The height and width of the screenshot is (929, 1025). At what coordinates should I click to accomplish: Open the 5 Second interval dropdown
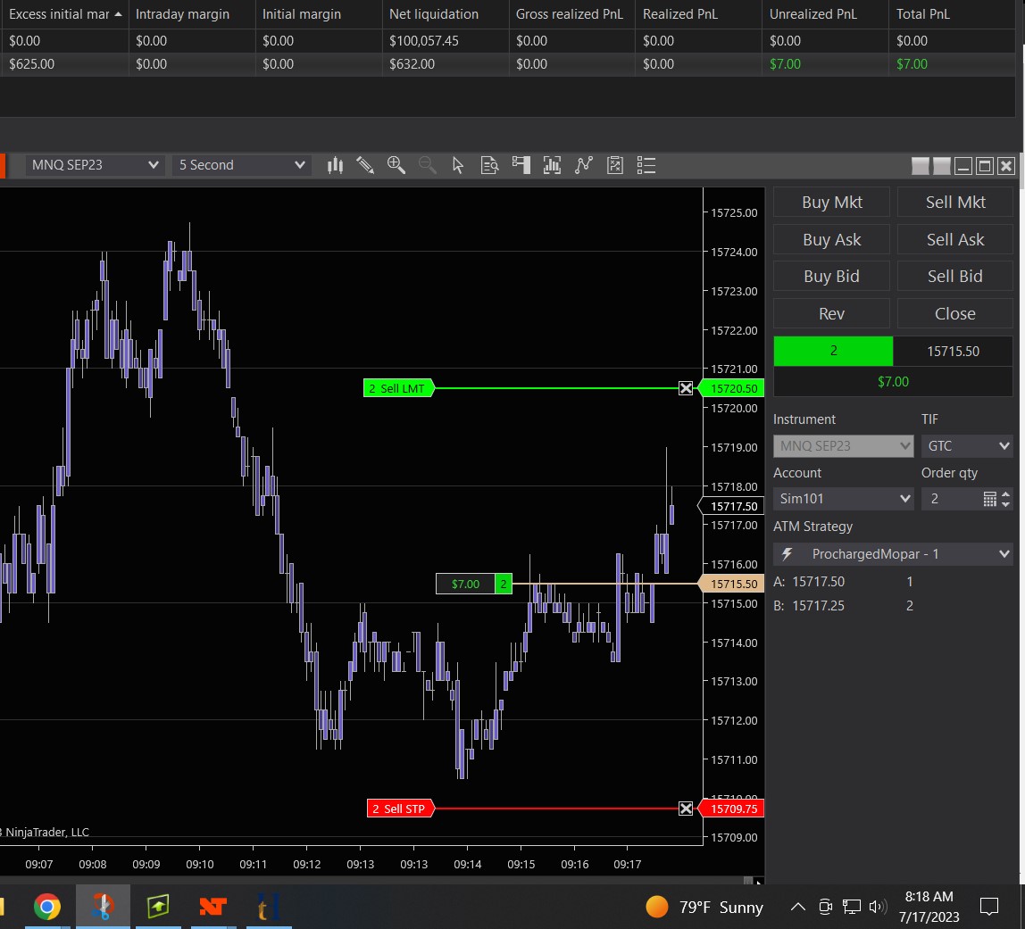coord(241,165)
